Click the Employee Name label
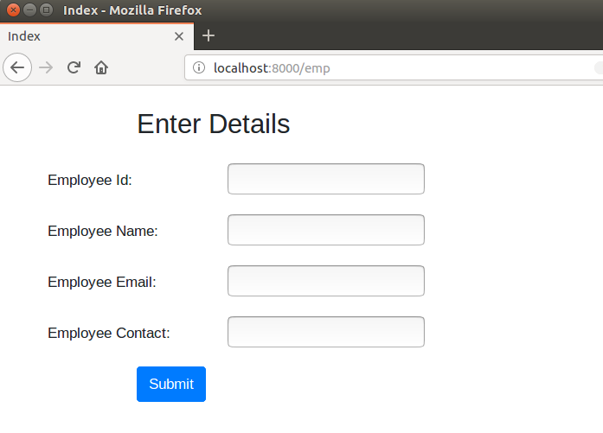The image size is (603, 433). pyautogui.click(x=102, y=231)
